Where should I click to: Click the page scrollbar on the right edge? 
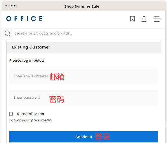tap(166, 125)
